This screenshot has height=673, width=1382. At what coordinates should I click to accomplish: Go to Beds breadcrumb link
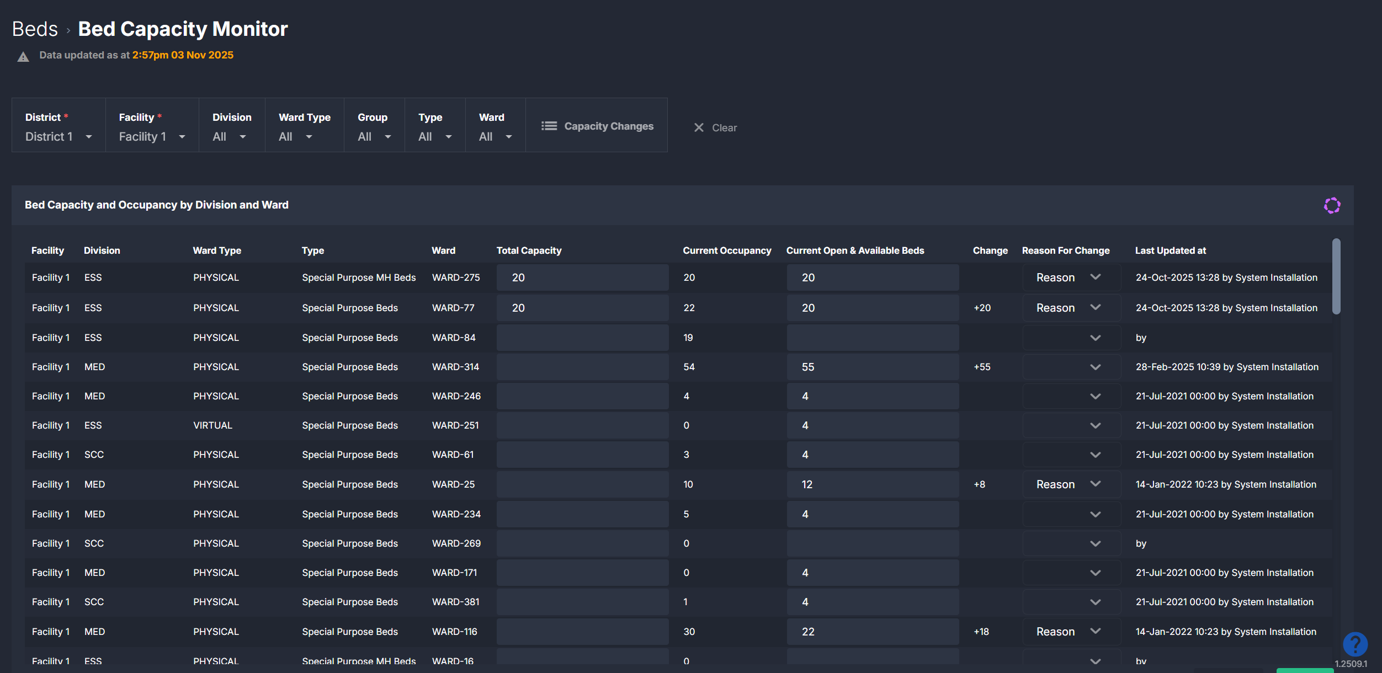click(35, 29)
